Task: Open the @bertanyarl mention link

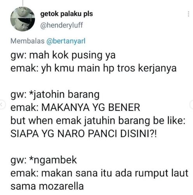Action: [66, 41]
